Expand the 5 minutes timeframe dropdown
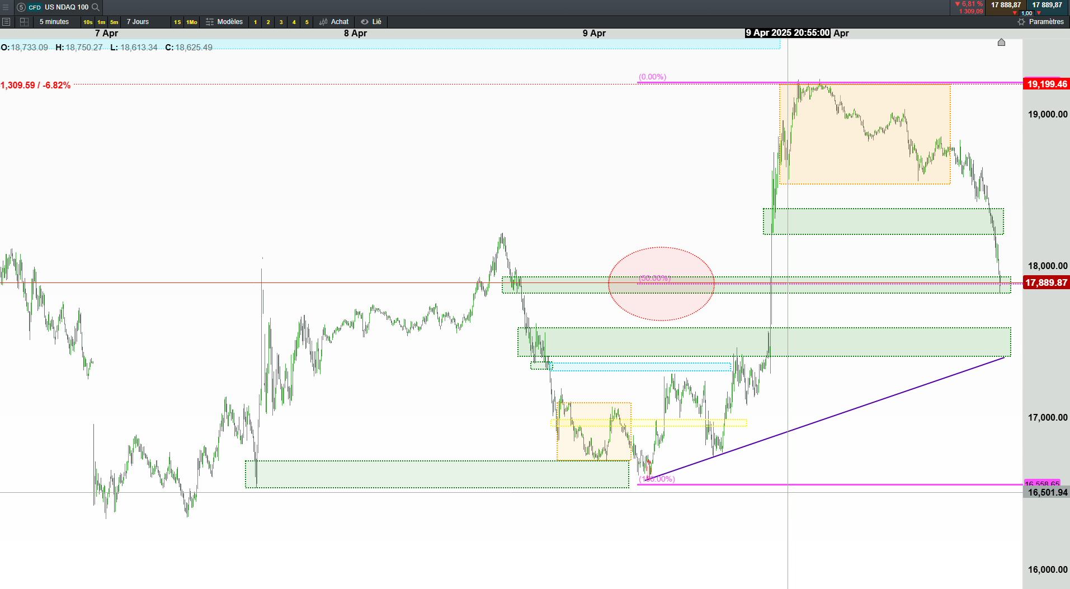 click(54, 22)
